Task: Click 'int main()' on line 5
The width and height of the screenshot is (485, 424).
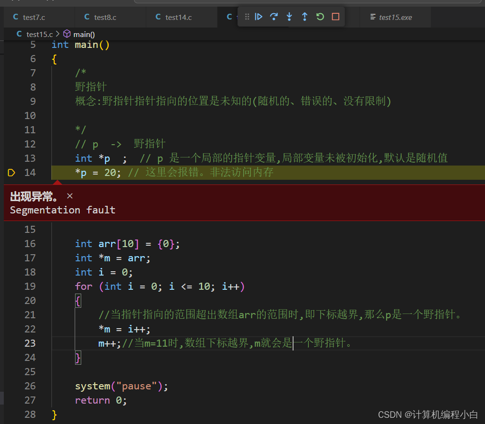Action: [80, 45]
